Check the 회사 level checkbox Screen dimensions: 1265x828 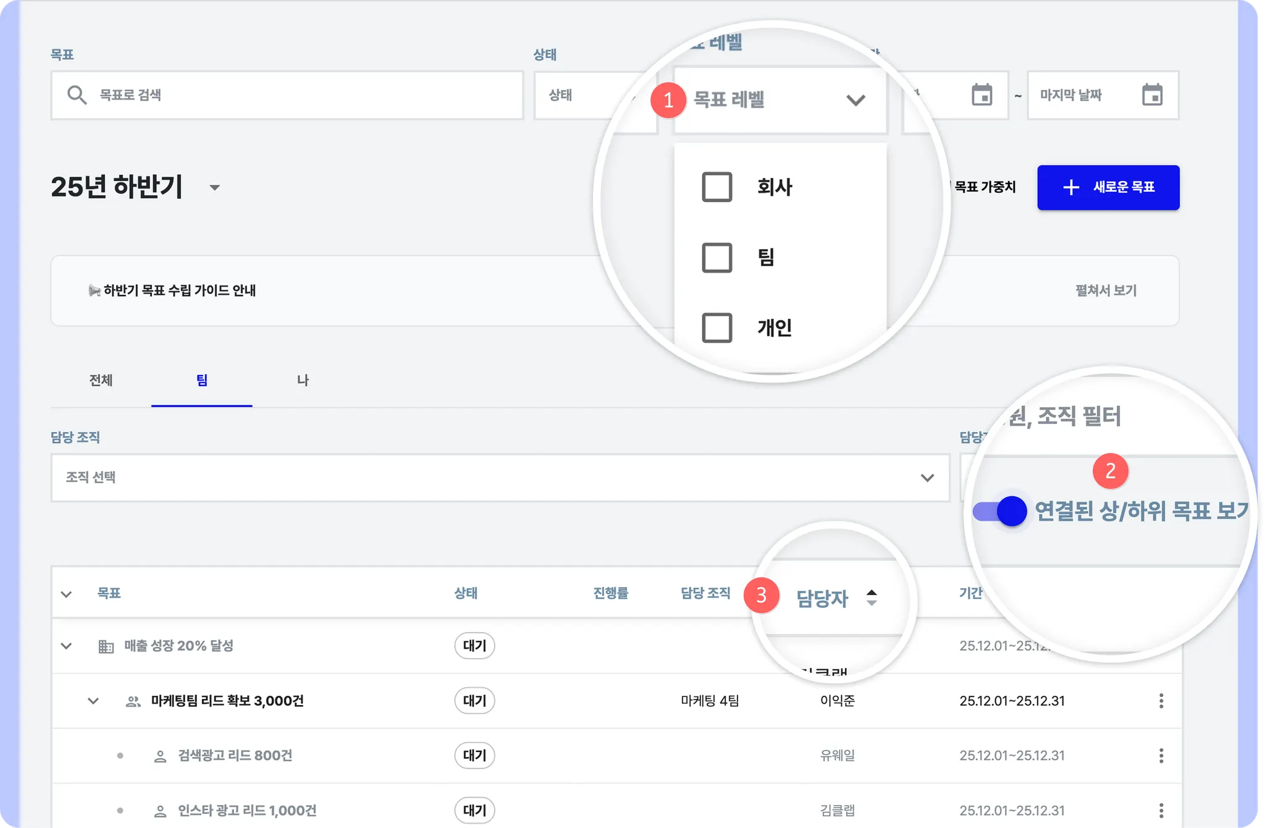point(717,187)
